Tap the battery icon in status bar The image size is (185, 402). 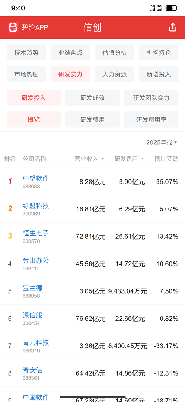pos(171,8)
